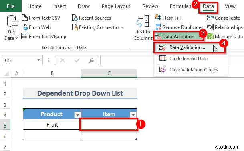Run Remove Duplicates
The width and height of the screenshot is (244, 151).
click(x=179, y=27)
